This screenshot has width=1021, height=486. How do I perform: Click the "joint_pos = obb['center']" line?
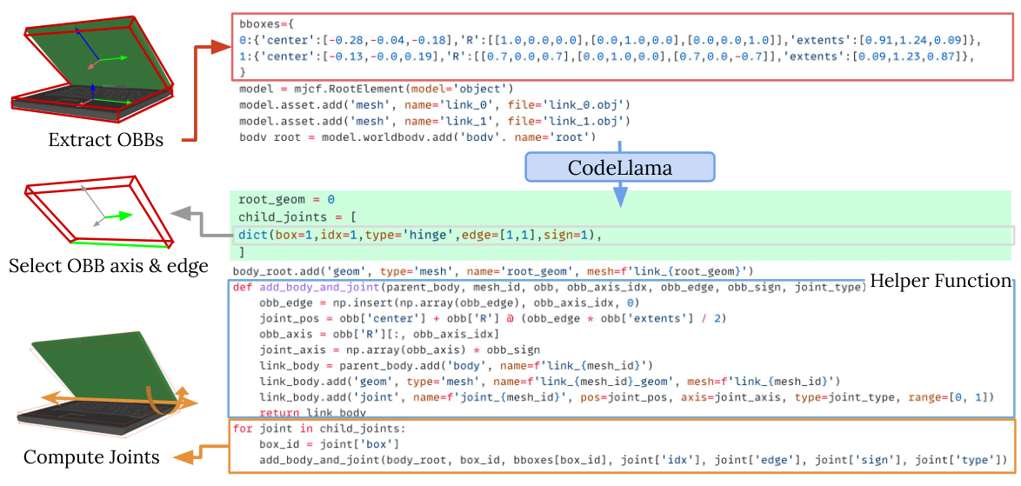pos(493,319)
